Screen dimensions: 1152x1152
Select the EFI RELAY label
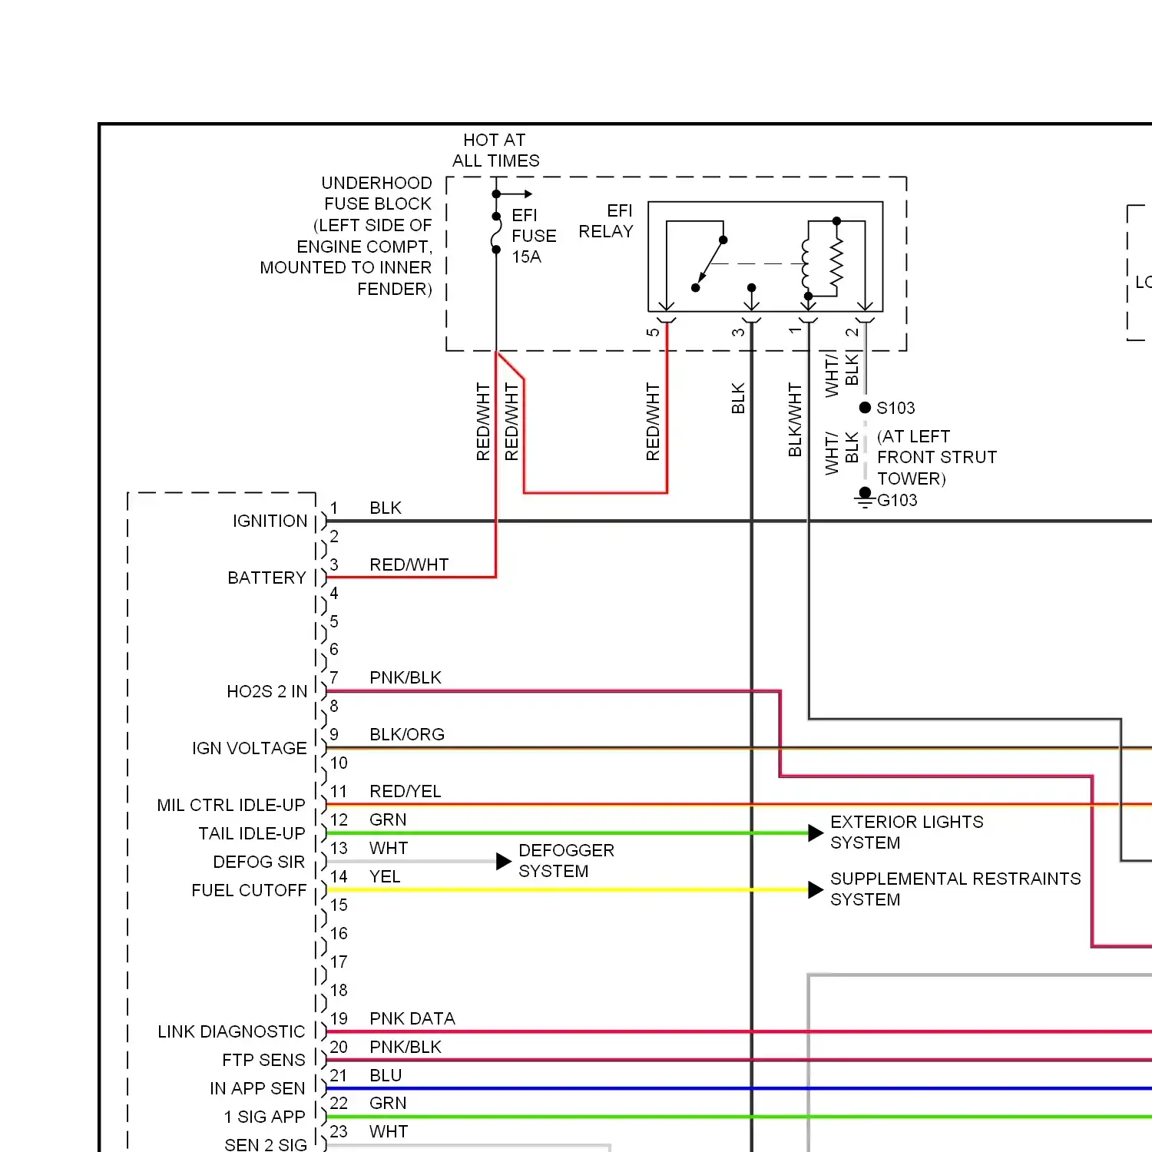coord(606,221)
